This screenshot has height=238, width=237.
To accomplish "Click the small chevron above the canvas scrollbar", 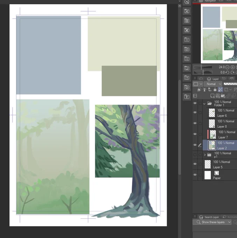I will 180,1.
